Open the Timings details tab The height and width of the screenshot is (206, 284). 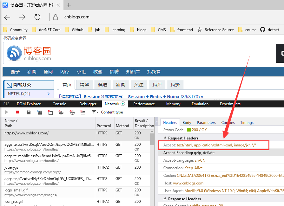point(247,122)
